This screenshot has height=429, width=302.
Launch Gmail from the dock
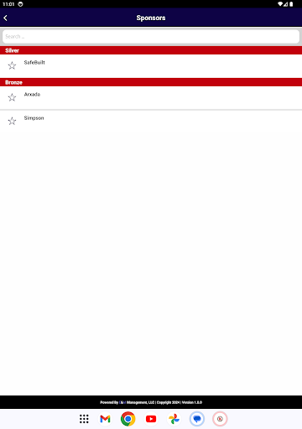(105, 419)
